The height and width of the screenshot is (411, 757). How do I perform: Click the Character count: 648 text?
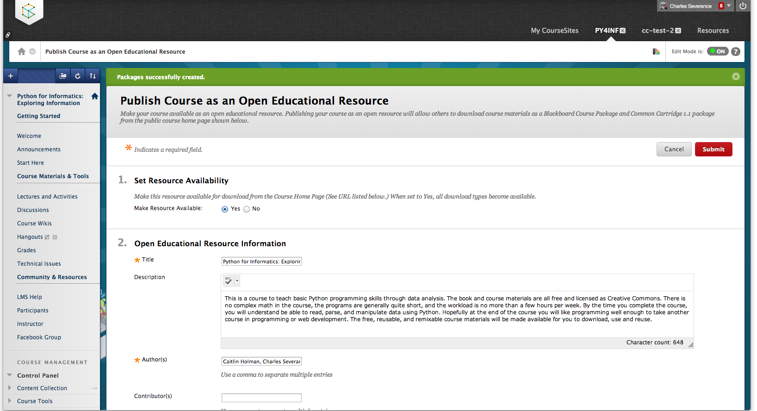tap(655, 342)
